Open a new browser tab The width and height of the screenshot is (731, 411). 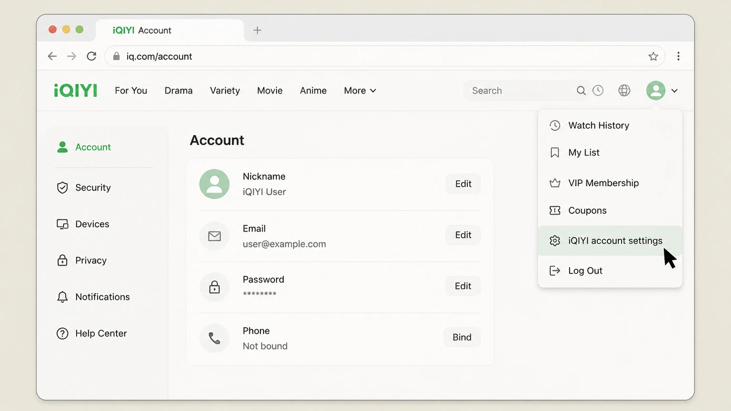coord(257,30)
